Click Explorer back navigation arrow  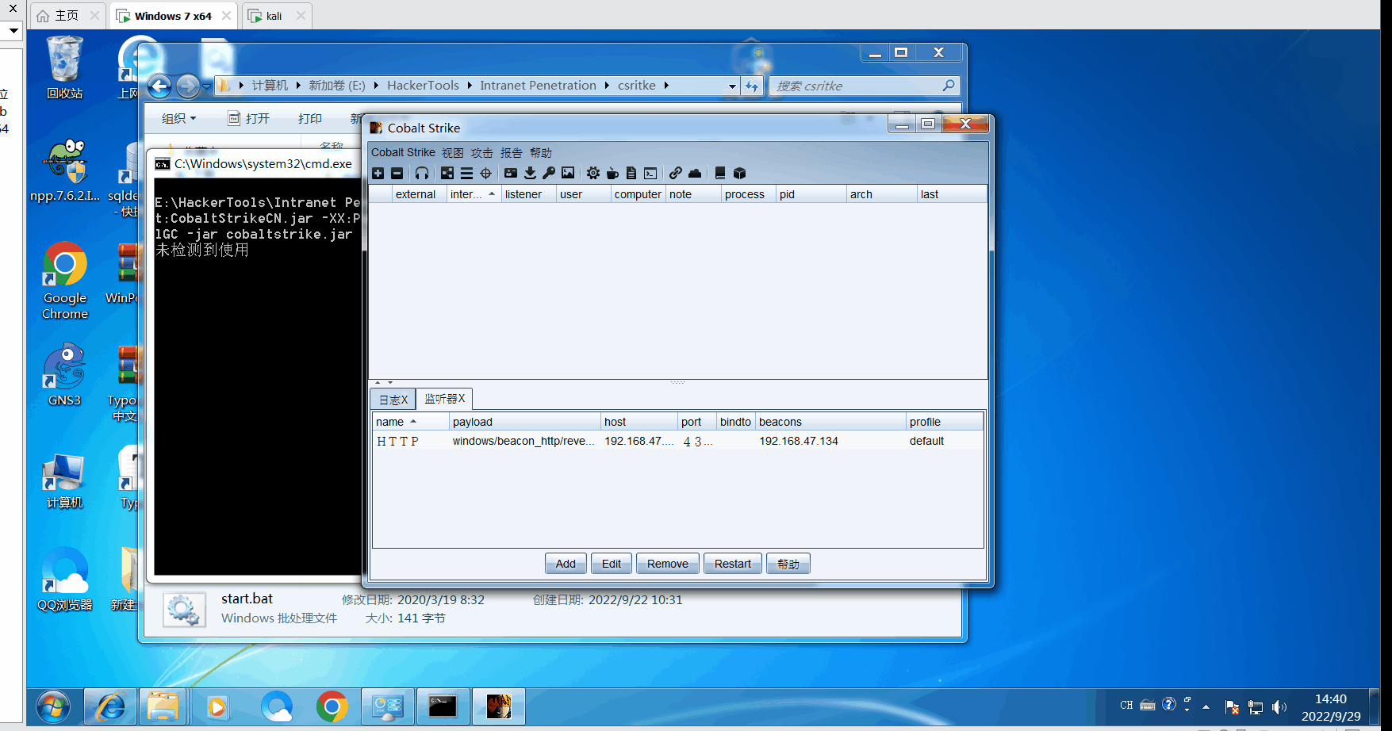click(159, 86)
